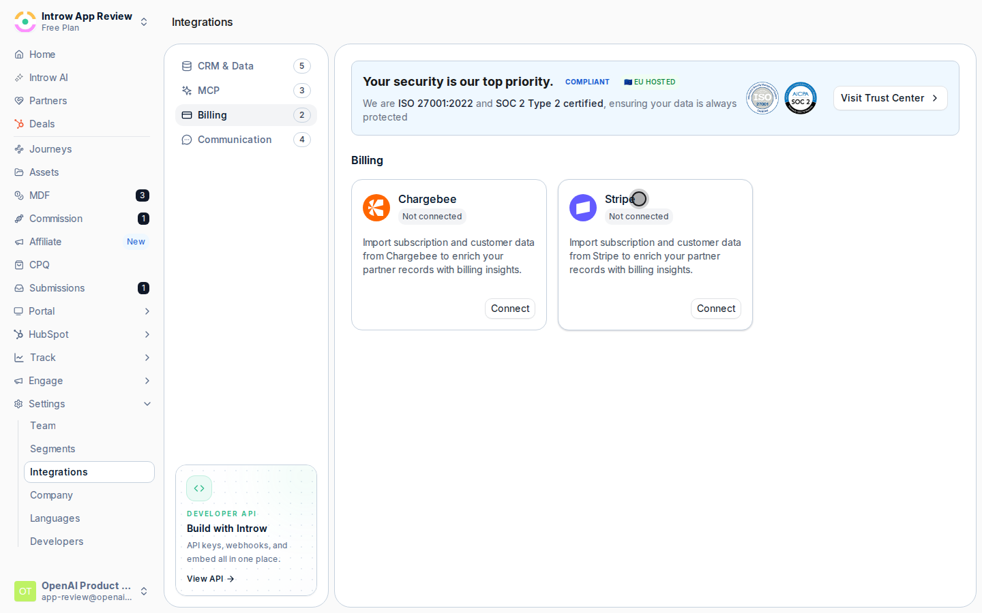The width and height of the screenshot is (982, 613).
Task: Open Visit Trust Center link
Action: [x=890, y=98]
